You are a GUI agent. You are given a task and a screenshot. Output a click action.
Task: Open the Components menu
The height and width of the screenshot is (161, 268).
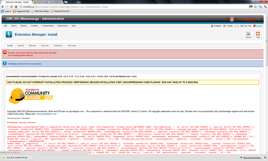click(48, 26)
